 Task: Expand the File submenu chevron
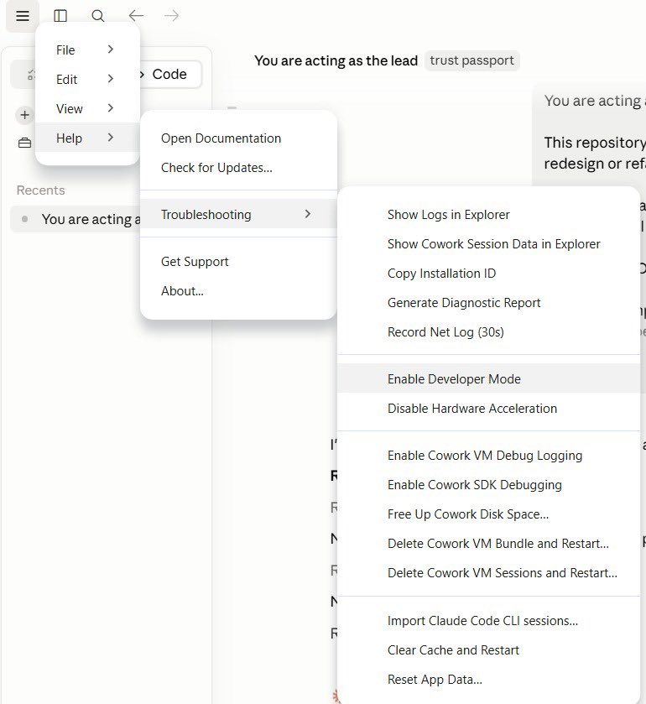pyautogui.click(x=111, y=50)
